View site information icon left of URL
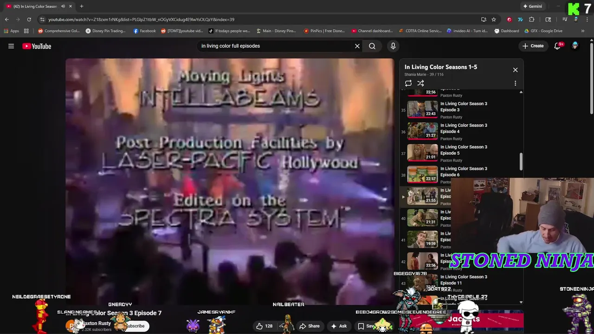 coord(42,19)
